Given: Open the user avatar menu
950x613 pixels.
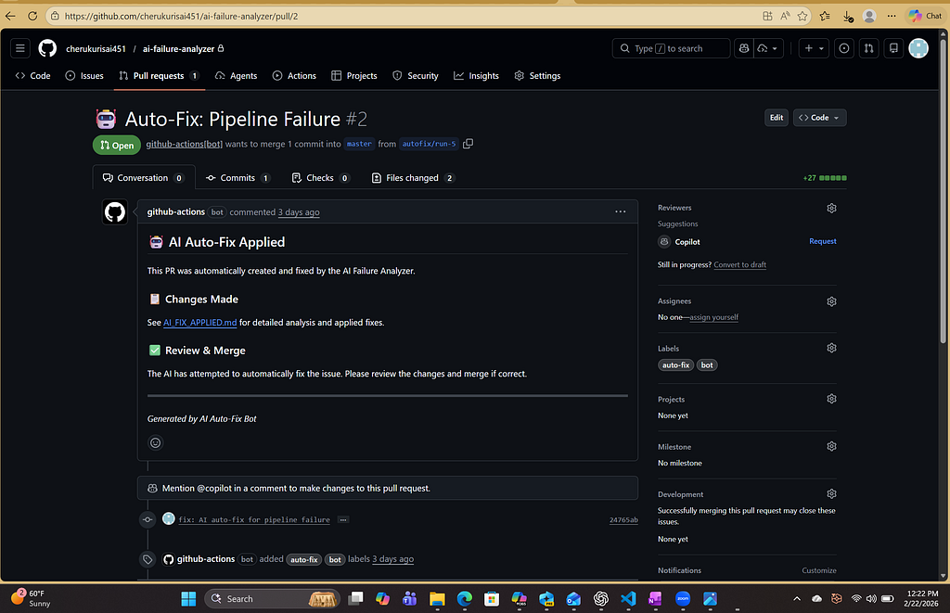Looking at the screenshot, I should [918, 48].
